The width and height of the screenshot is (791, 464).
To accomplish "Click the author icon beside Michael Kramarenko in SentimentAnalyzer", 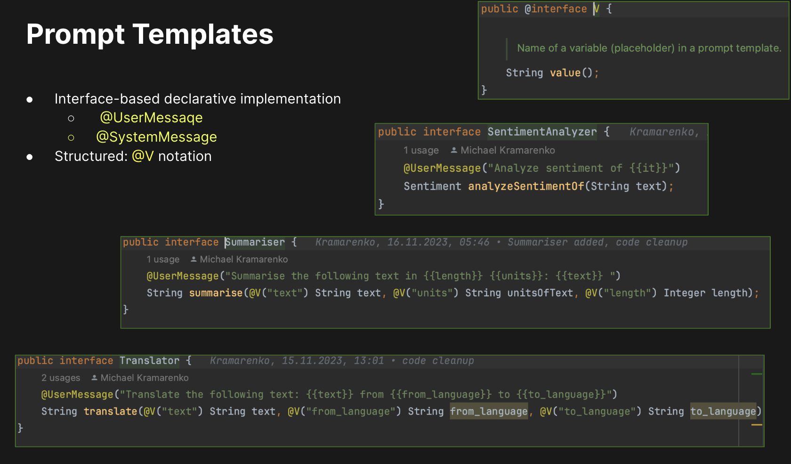I will point(453,150).
